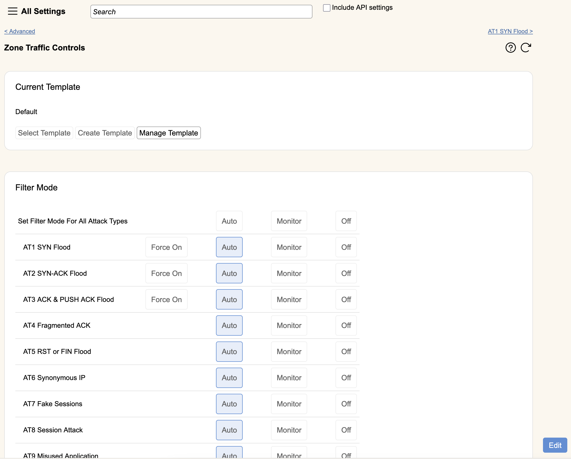Choose Auto for AT6 Synonymous IP
571x459 pixels.
click(x=229, y=378)
